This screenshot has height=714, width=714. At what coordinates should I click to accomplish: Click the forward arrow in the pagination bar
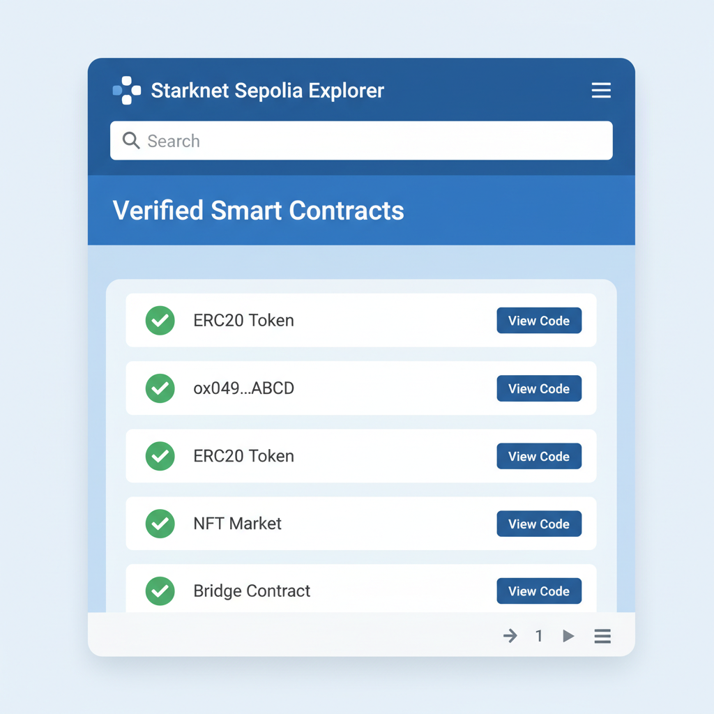[x=510, y=635]
